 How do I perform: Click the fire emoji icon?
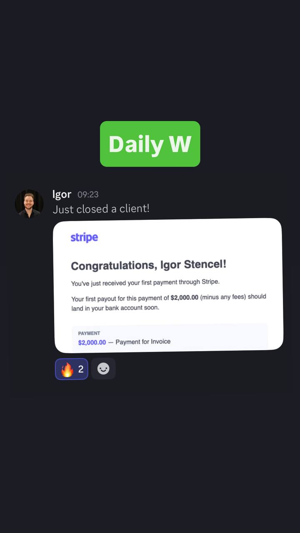(67, 369)
